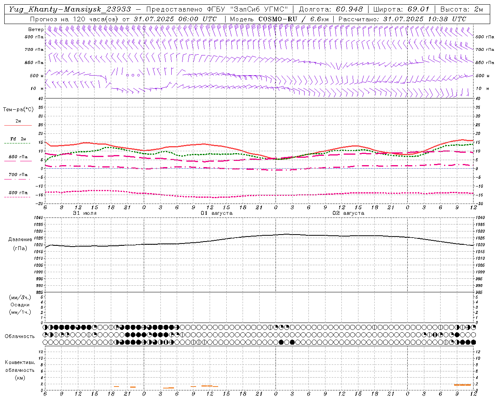
Task: Click the (гПа) unit label under Давление
Action: 20,248
